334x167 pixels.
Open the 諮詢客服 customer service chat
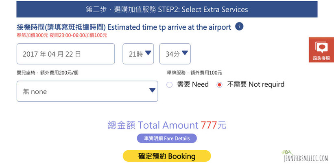click(321, 50)
